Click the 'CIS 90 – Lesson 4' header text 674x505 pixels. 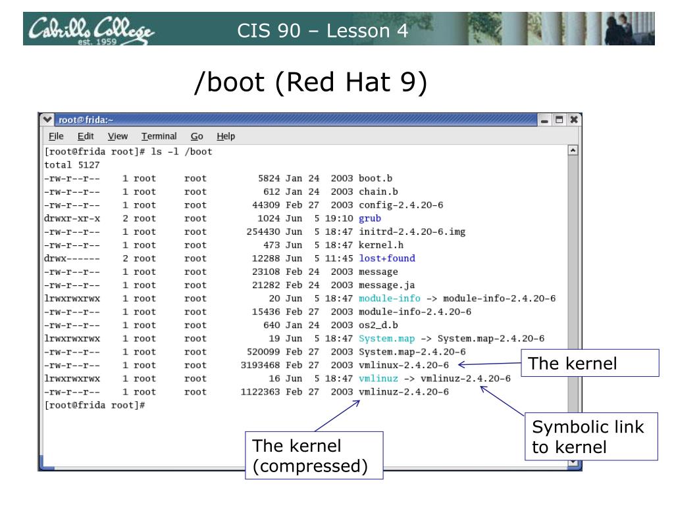tap(323, 30)
